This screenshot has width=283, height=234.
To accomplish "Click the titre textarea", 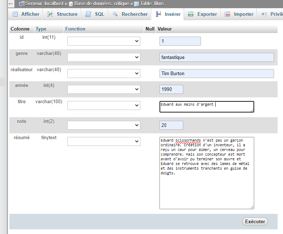I will 207,107.
